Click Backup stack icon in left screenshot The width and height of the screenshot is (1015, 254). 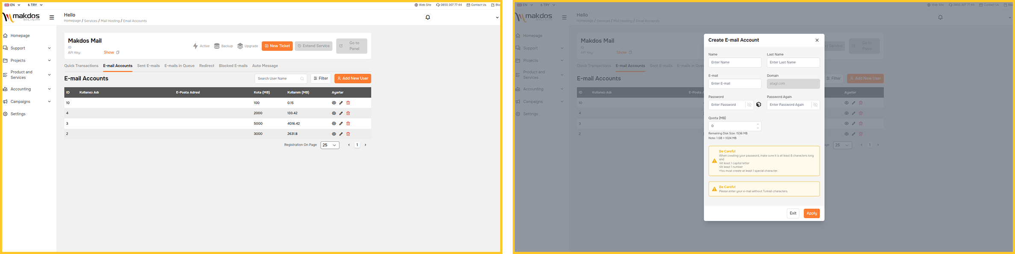click(217, 46)
